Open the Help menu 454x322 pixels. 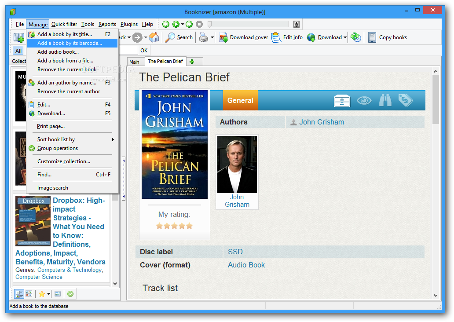147,24
